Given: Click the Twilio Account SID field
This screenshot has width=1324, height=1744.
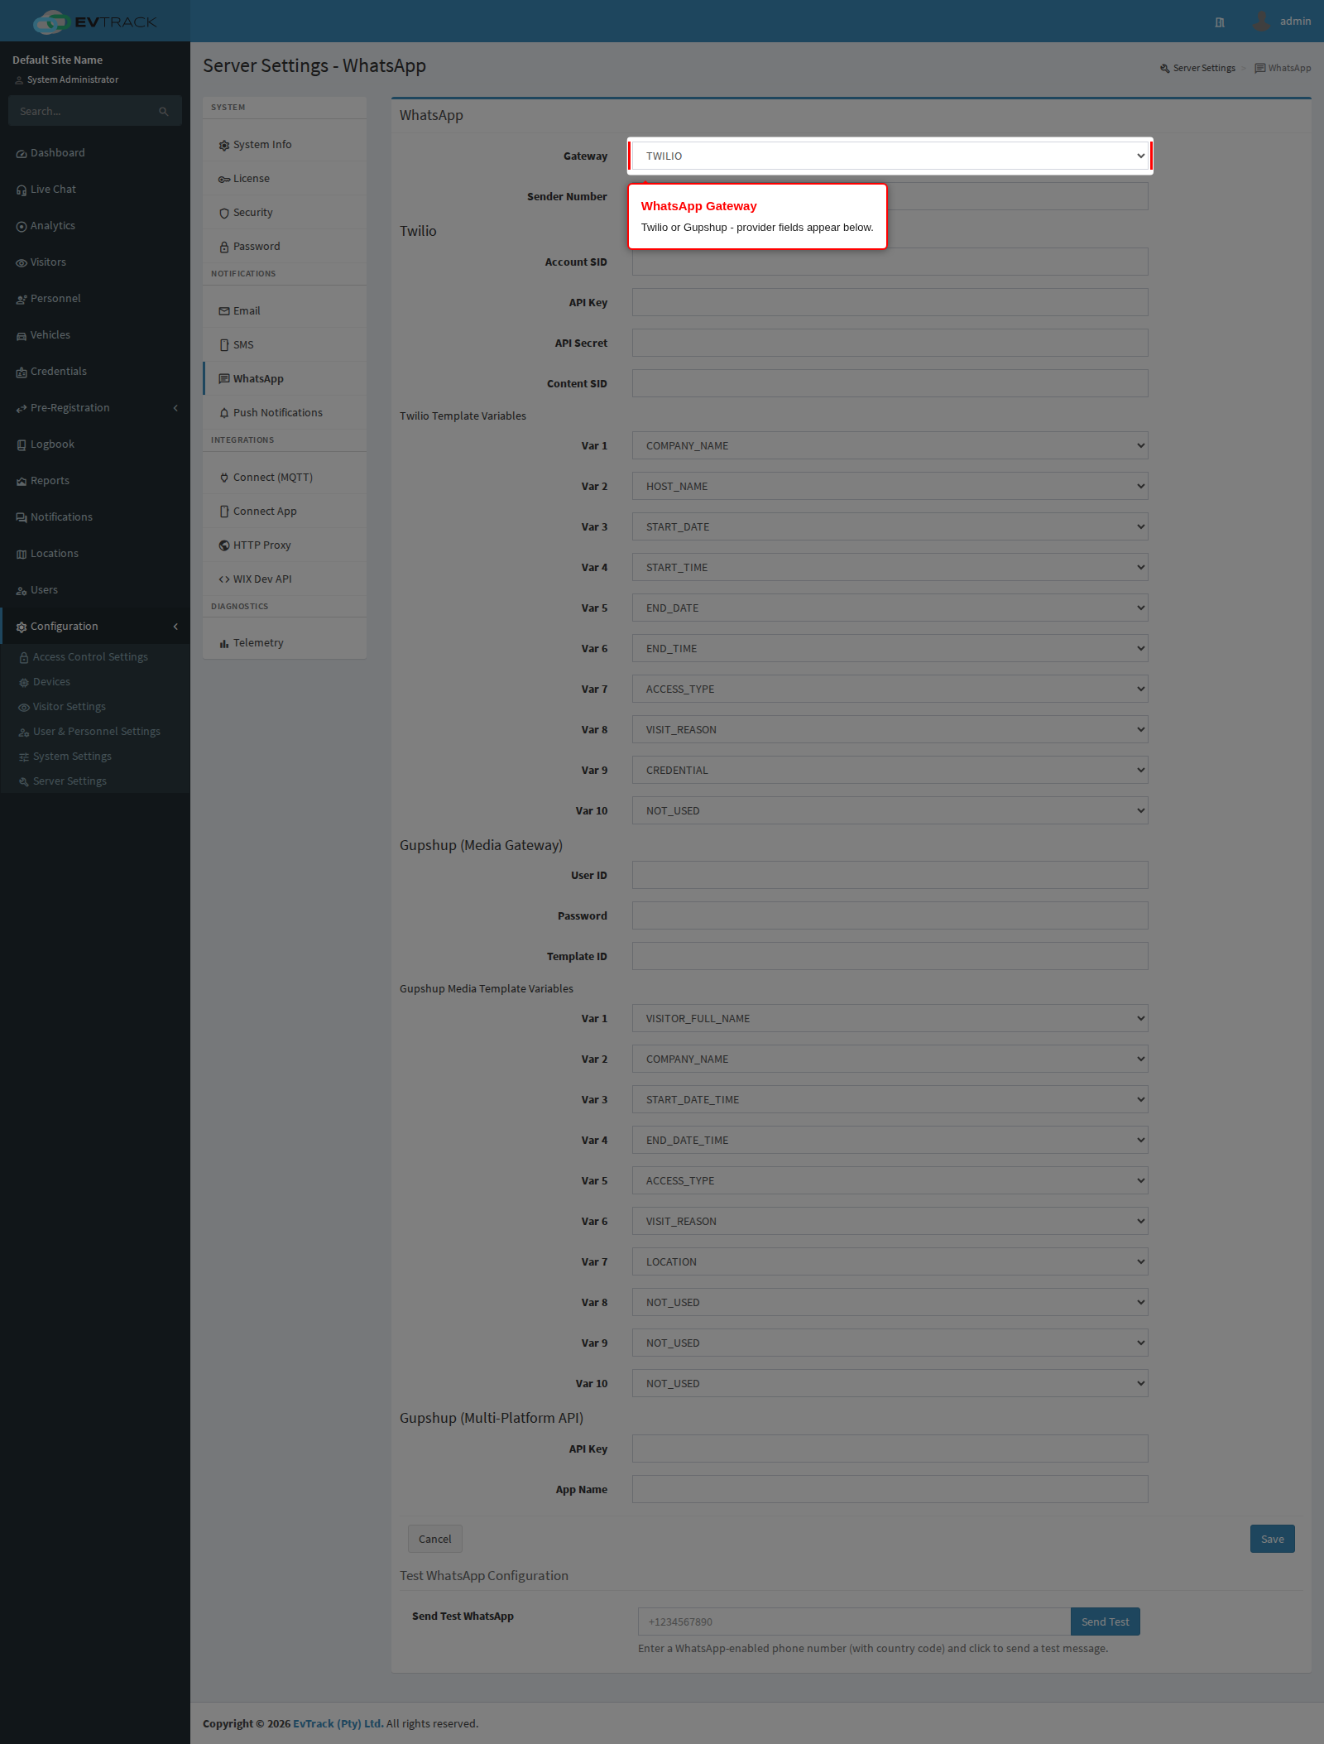Looking at the screenshot, I should point(890,262).
